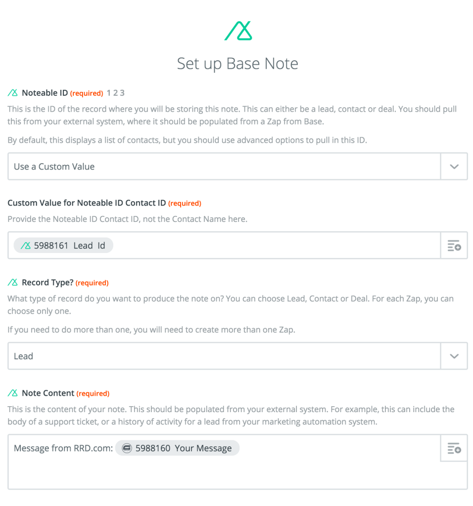Click Base icon beside Note Content label
This screenshot has height=506, width=473.
point(13,393)
